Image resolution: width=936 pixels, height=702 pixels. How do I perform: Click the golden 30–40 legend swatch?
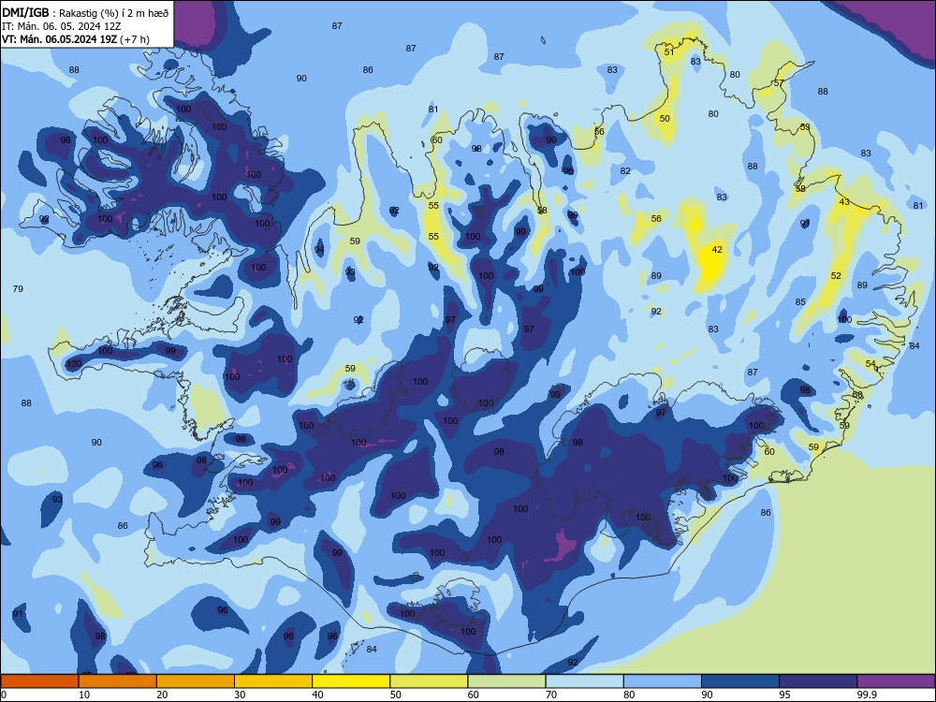273,681
